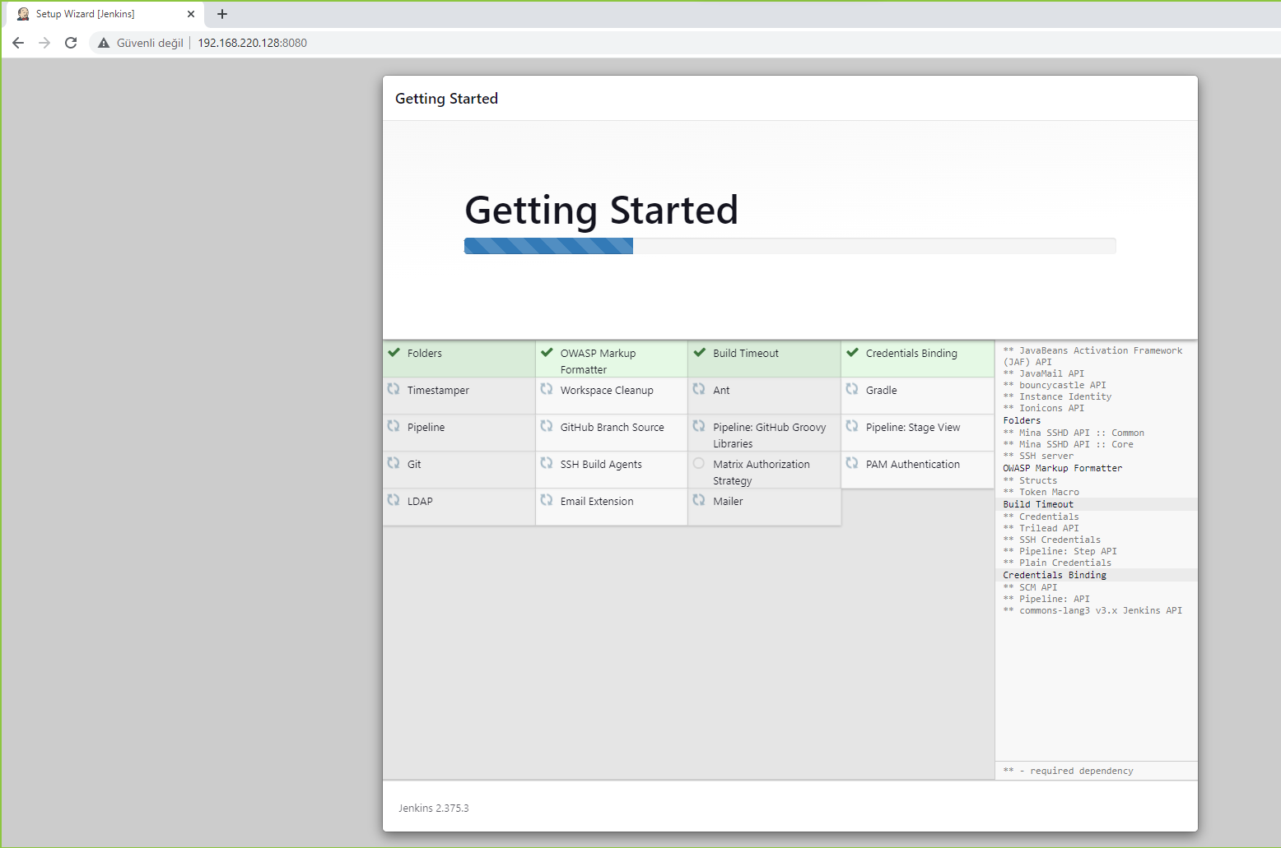Click the green checkmark next to Folders
The height and width of the screenshot is (848, 1281).
point(394,353)
